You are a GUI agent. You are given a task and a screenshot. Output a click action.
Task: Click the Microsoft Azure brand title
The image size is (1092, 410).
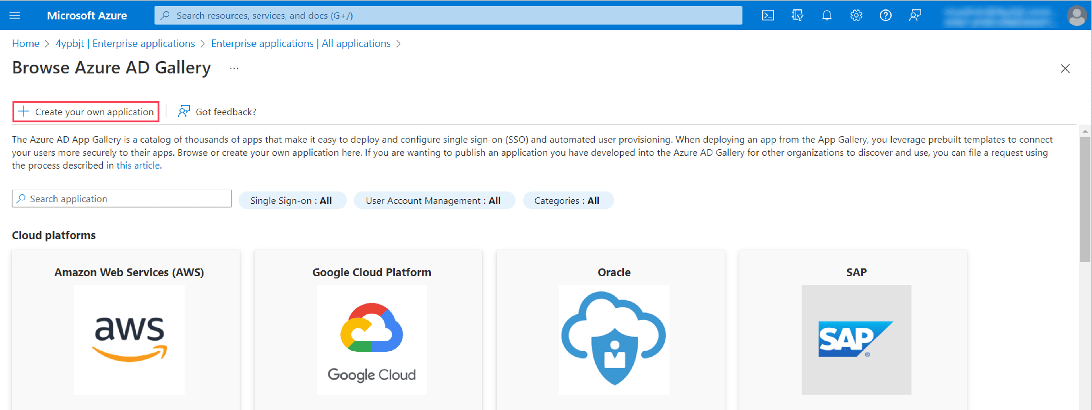pos(87,16)
